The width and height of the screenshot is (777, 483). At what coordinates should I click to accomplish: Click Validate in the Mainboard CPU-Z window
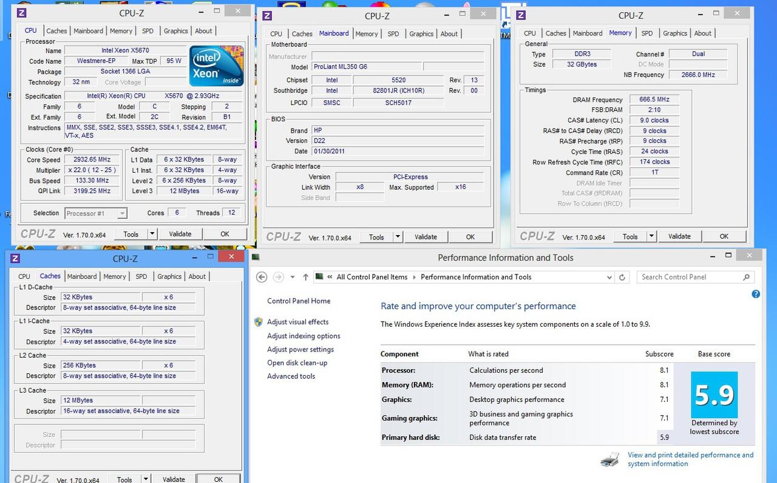426,237
